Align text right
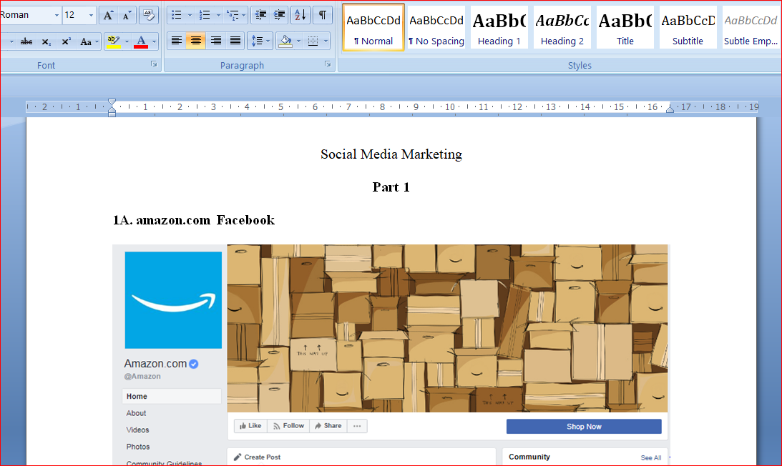This screenshot has width=782, height=466. (215, 41)
